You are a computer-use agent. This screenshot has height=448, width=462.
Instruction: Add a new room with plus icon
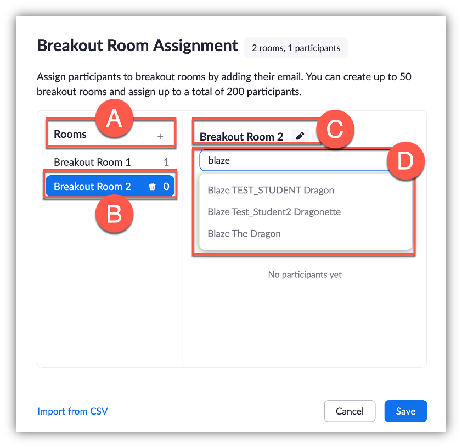coord(160,136)
